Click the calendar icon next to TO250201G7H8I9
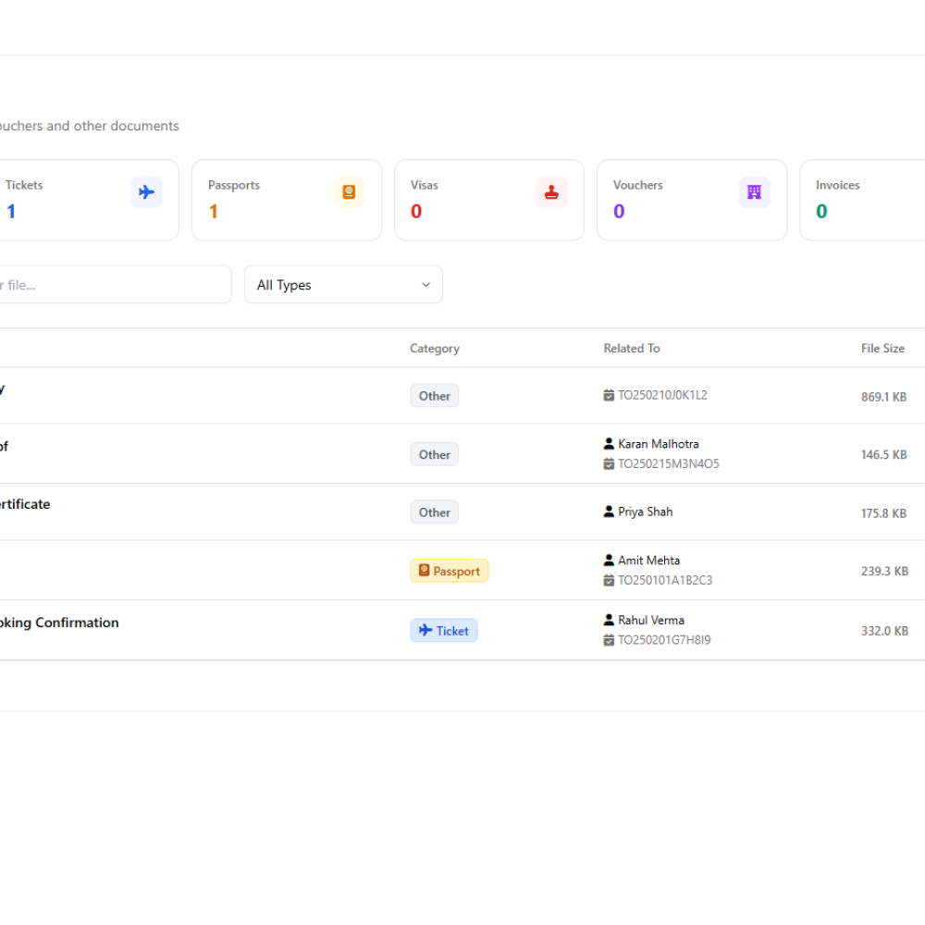The image size is (925, 925). (609, 640)
